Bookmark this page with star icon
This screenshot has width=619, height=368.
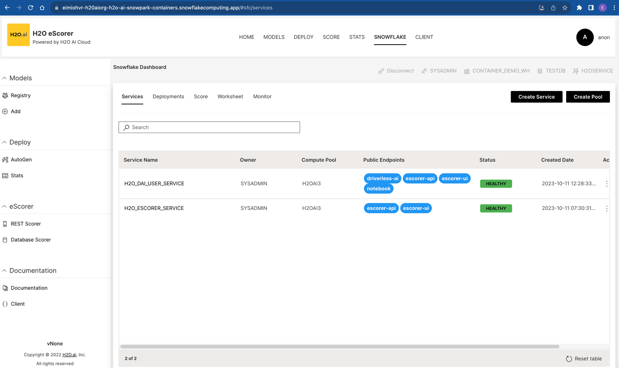[565, 8]
